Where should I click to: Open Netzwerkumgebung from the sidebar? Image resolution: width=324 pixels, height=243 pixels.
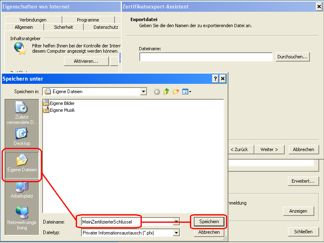click(x=21, y=215)
